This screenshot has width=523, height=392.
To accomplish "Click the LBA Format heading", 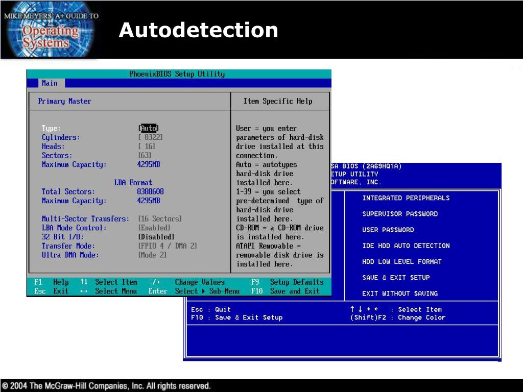I will coord(133,182).
